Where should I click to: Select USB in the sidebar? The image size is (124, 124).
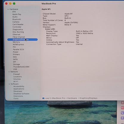click(15, 69)
